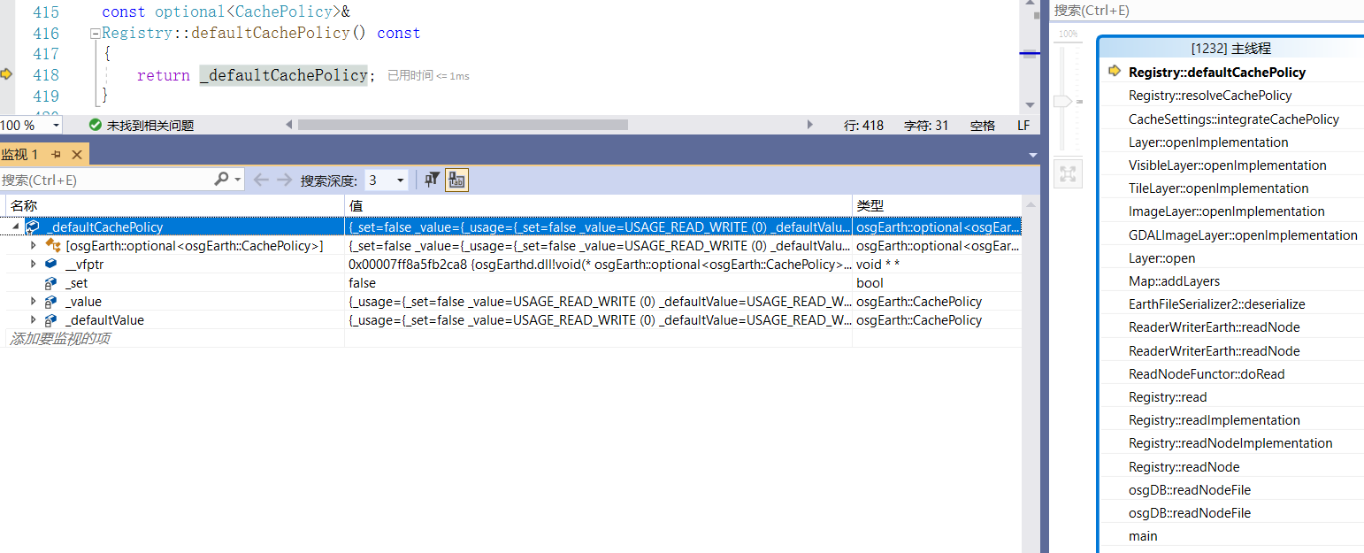Click the parallel stacks search box
The width and height of the screenshot is (1364, 553).
click(1207, 11)
